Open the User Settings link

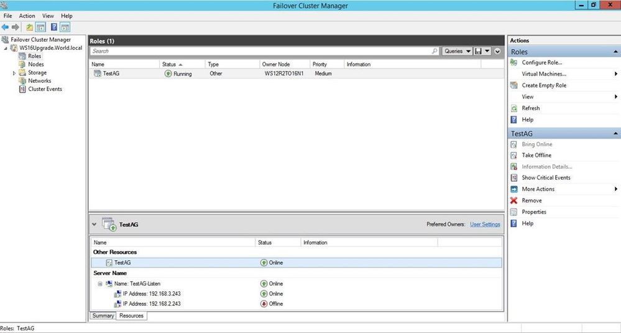click(485, 224)
